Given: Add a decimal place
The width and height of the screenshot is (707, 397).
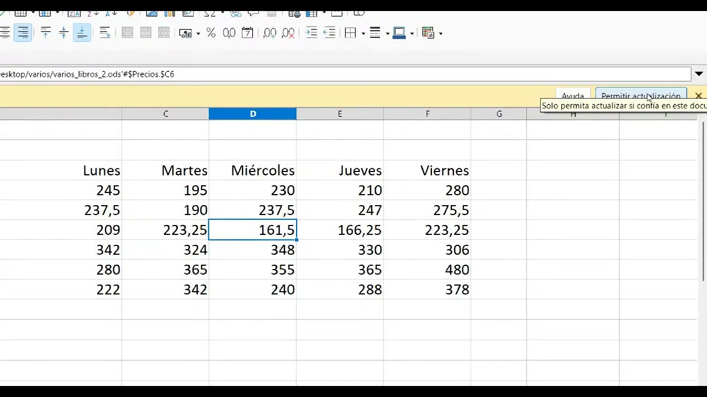Looking at the screenshot, I should (x=270, y=33).
